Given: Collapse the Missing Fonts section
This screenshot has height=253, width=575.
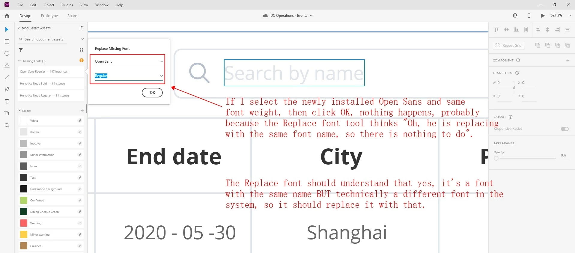Looking at the screenshot, I should click(20, 61).
